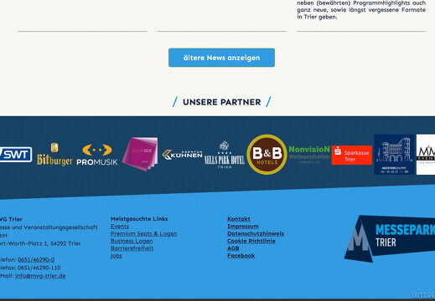Click the Nells Park Hotel logo
This screenshot has width=435, height=301.
click(225, 155)
